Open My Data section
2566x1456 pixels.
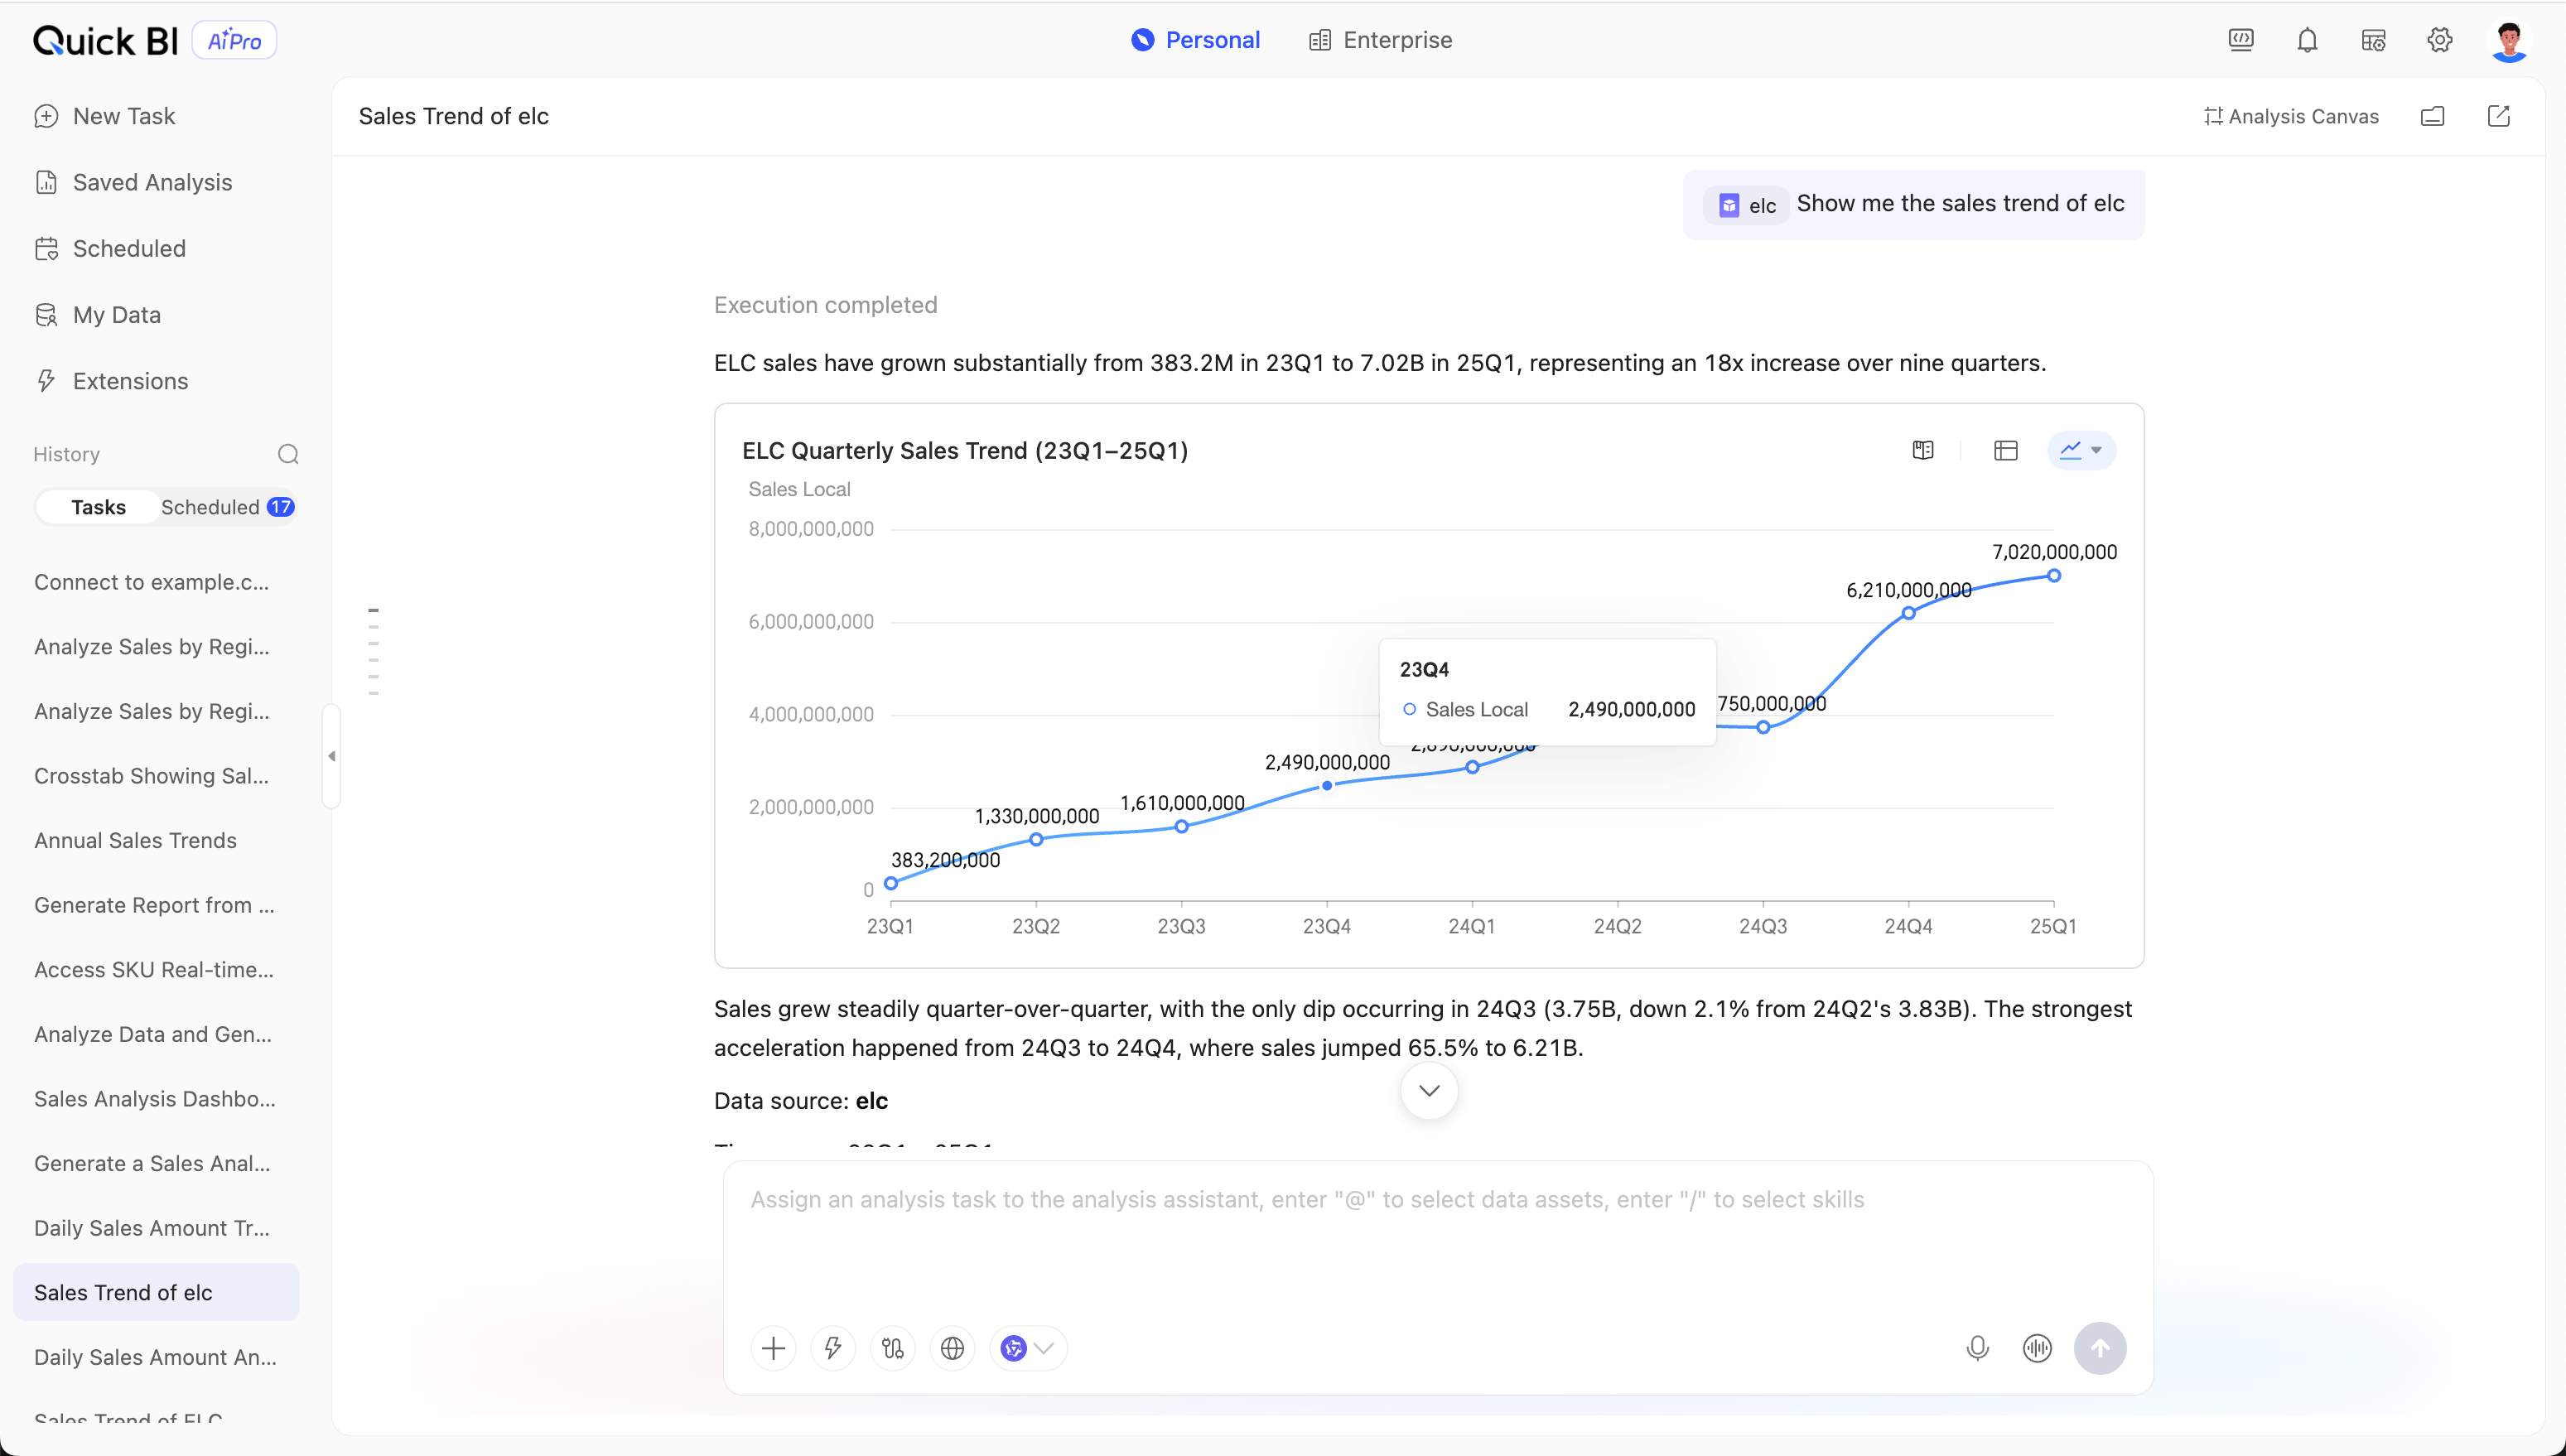point(97,315)
